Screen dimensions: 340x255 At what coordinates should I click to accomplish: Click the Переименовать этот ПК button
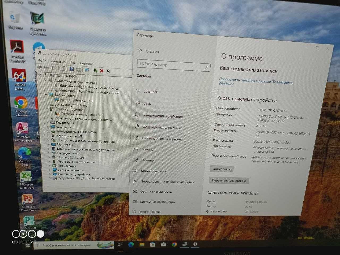pyautogui.click(x=229, y=181)
